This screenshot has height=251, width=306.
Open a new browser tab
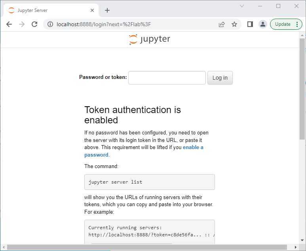pos(107,10)
